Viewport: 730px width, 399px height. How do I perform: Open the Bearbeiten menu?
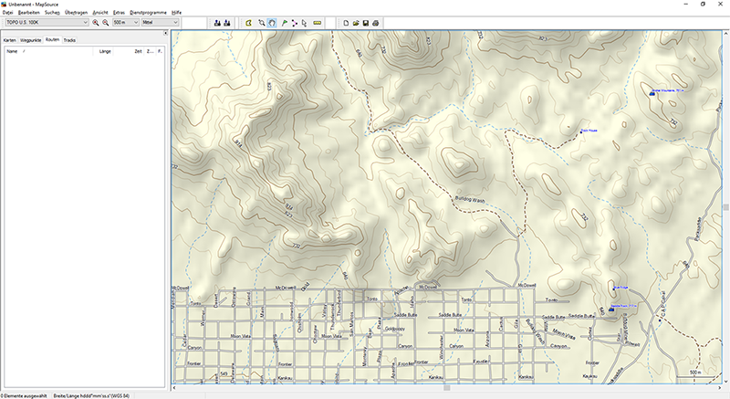click(29, 13)
